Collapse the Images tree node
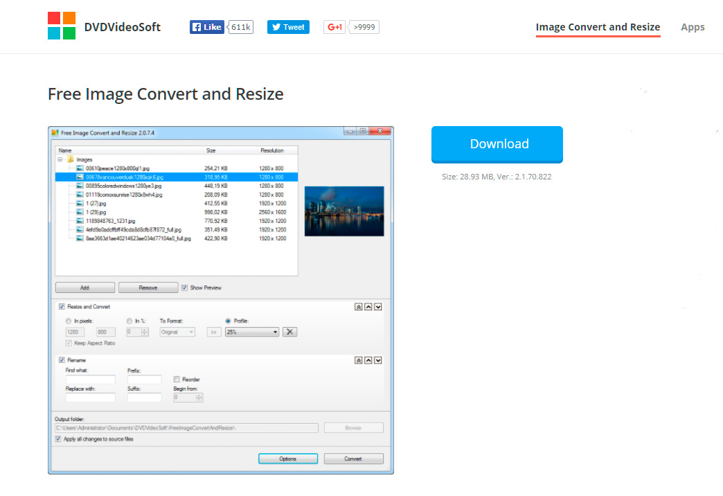This screenshot has height=496, width=723. pyautogui.click(x=60, y=159)
